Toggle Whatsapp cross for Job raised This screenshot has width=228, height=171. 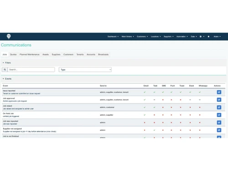coord(200,107)
